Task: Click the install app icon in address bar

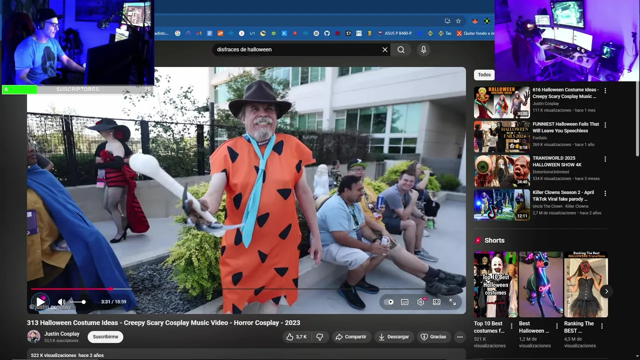Action: coord(447,21)
